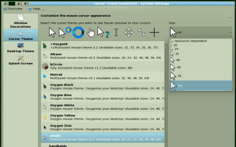236x147 pixels.
Task: Open the Window Decorations settings
Action: pyautogui.click(x=21, y=21)
